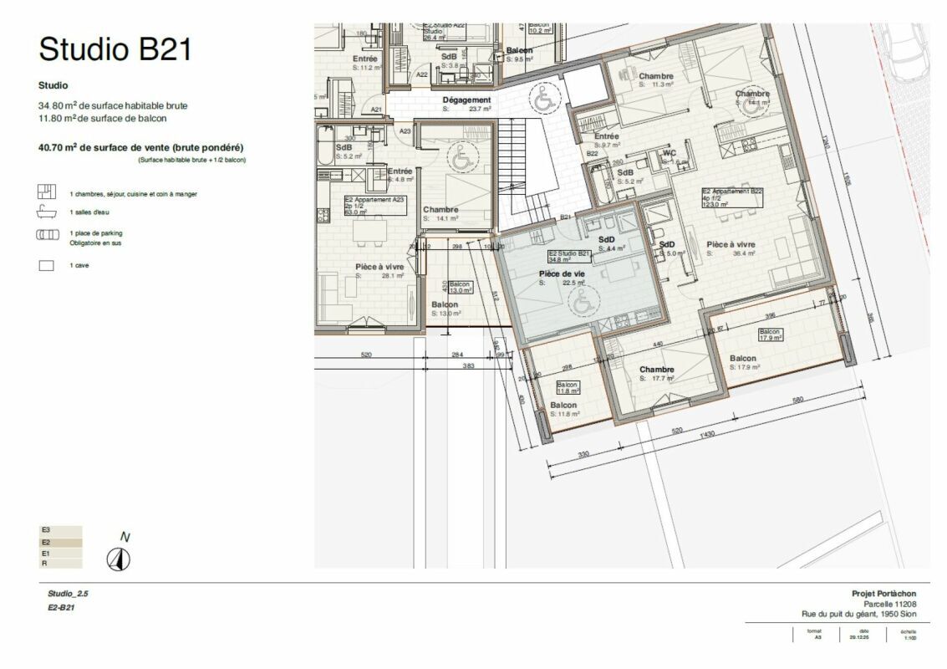The height and width of the screenshot is (669, 947).
Task: Select the highlighted E2 floor level
Action: (x=61, y=542)
